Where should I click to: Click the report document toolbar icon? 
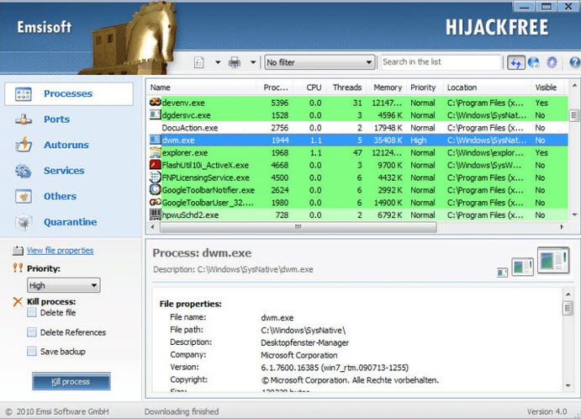199,62
